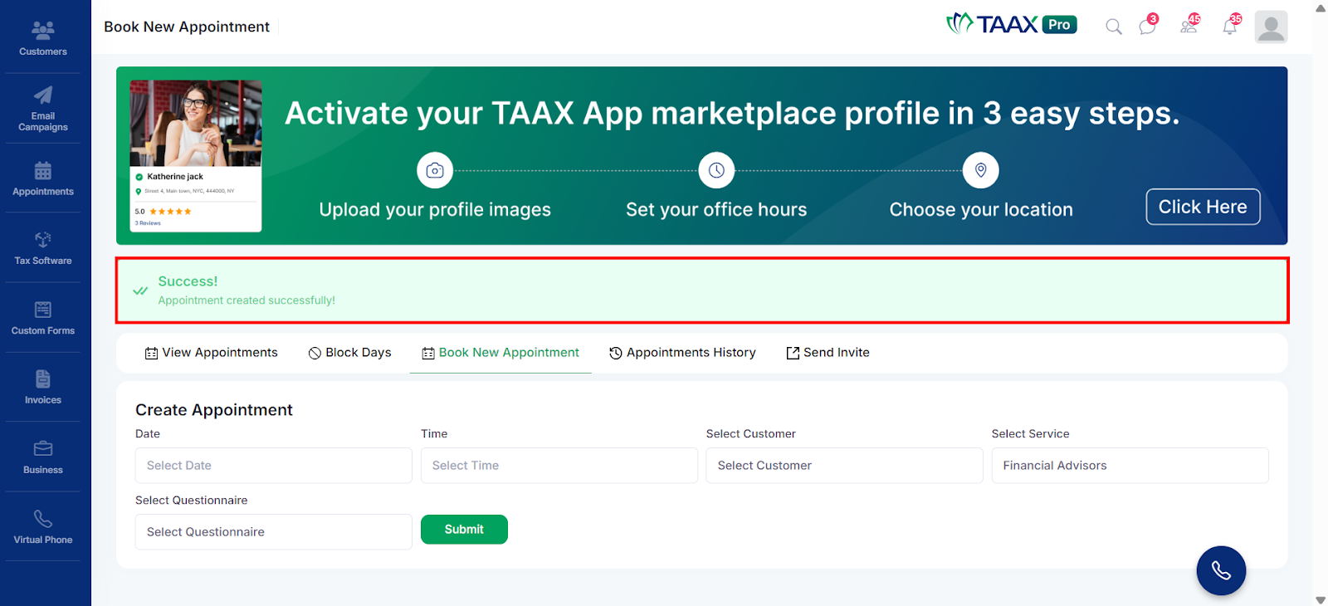Open Business sidebar section
1328x606 pixels.
click(x=43, y=457)
